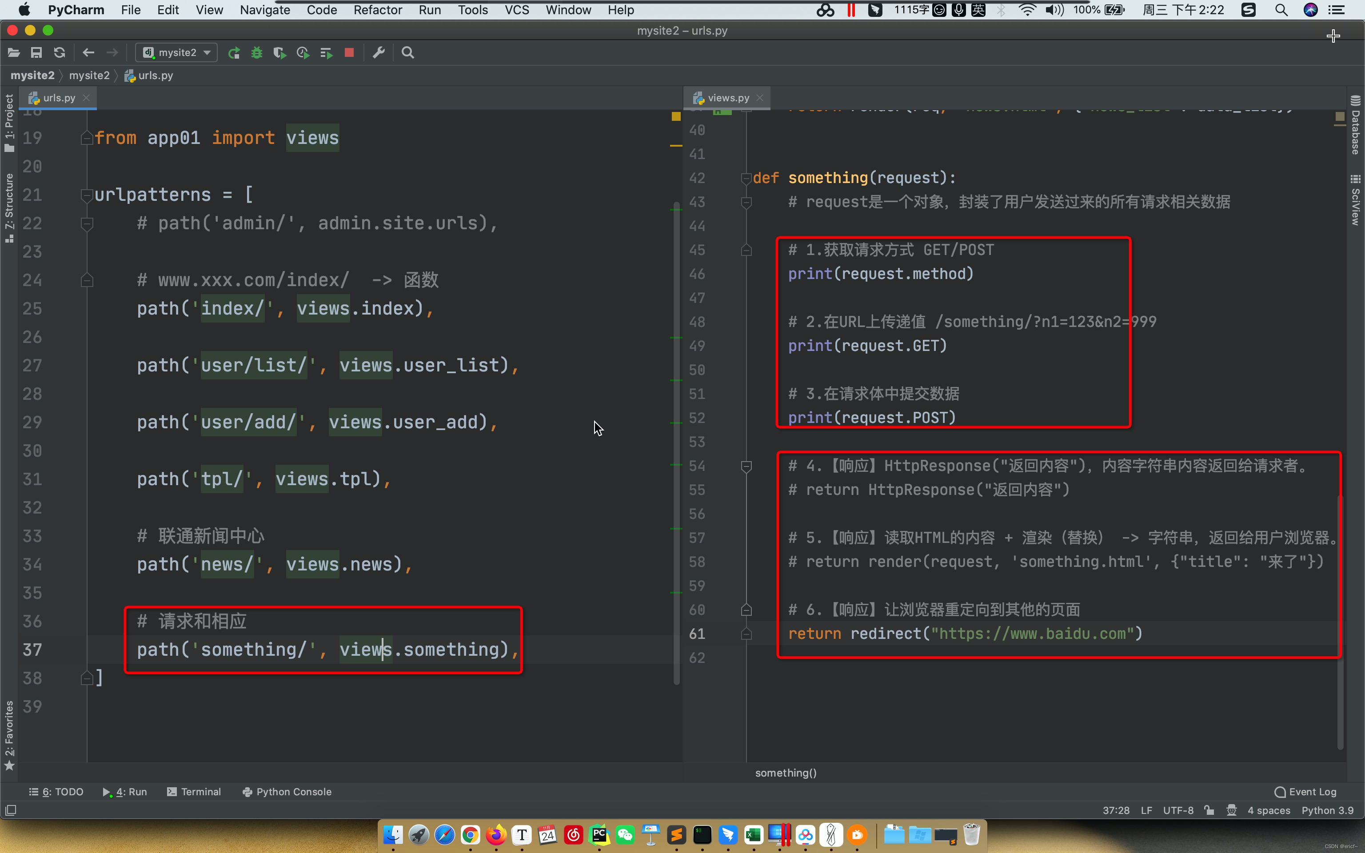
Task: Click the 4 spaces indent setting in status bar
Action: tap(1269, 810)
